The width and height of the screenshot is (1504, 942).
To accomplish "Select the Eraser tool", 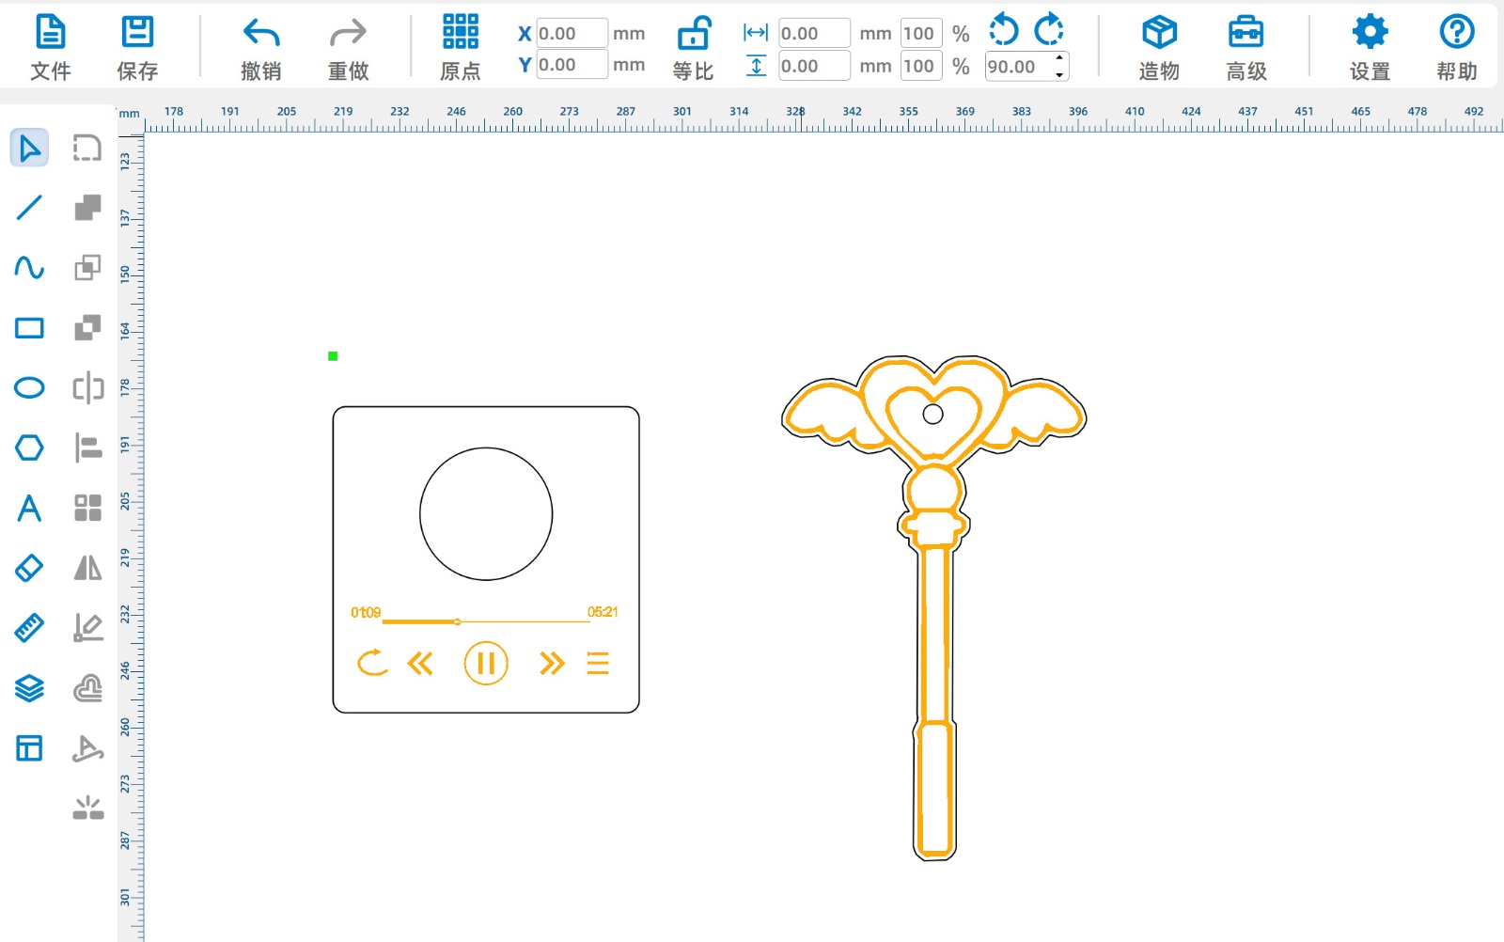I will point(29,568).
